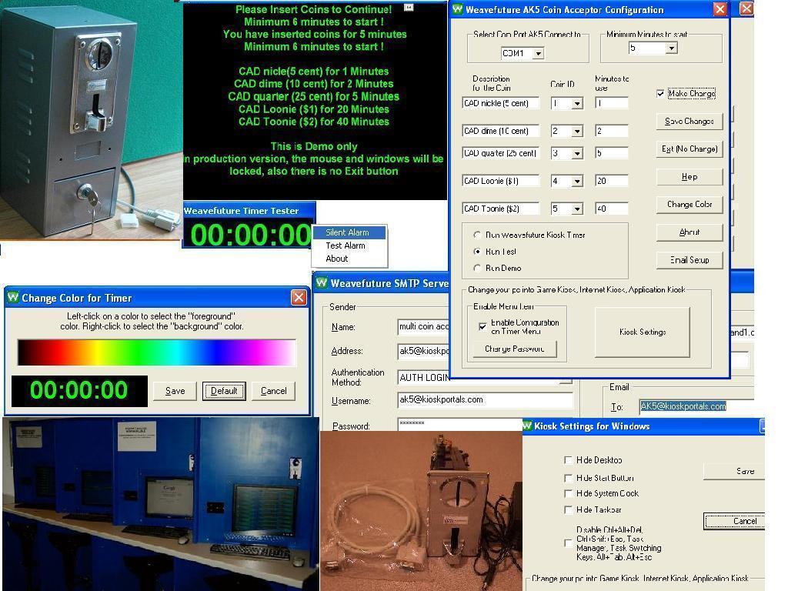Click the Weavefuture Timer Tester clock display

249,234
